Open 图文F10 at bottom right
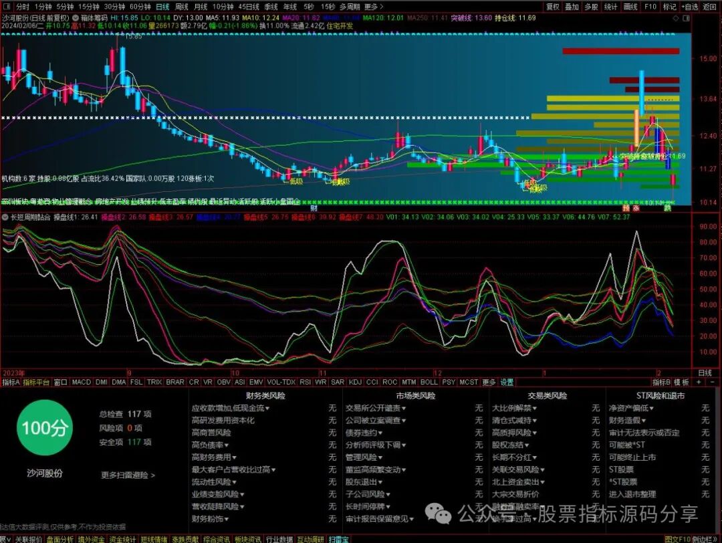The image size is (722, 543). pyautogui.click(x=677, y=539)
